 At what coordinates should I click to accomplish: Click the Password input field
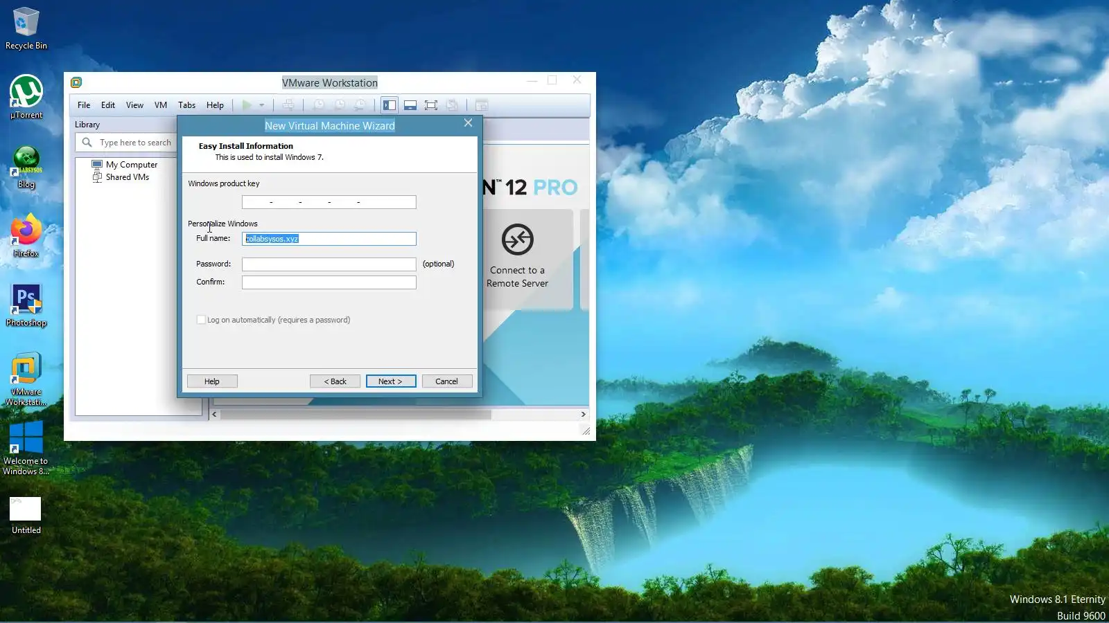[329, 264]
